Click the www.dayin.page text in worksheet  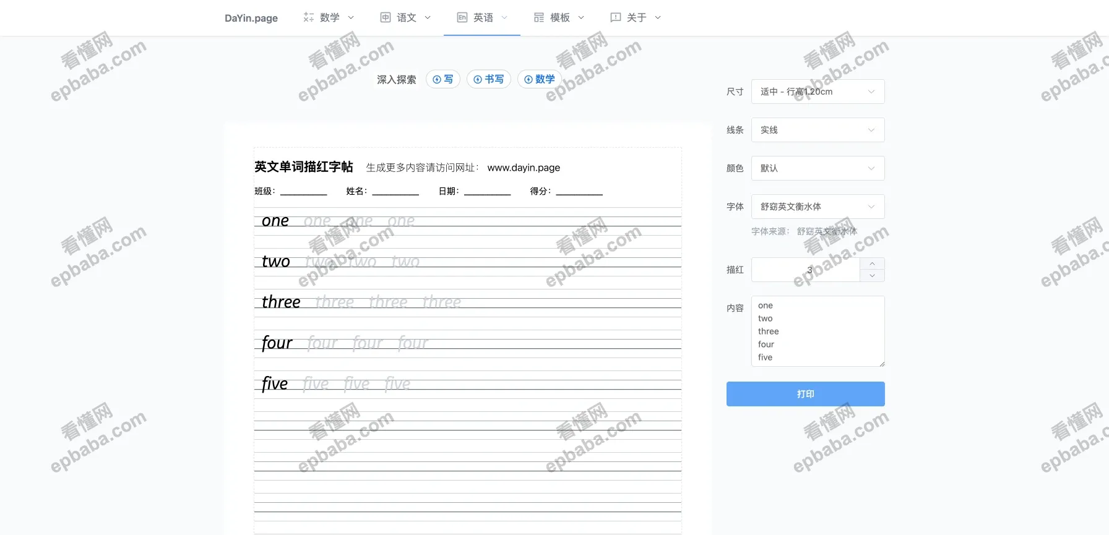click(524, 168)
